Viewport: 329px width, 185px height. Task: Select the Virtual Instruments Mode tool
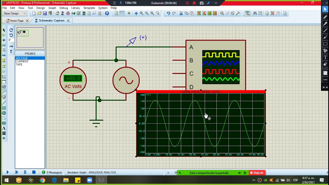click(4, 97)
